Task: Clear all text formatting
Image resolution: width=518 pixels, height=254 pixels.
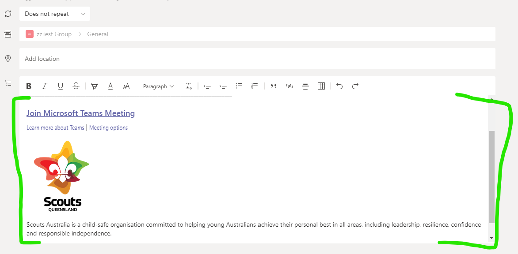Action: pos(189,86)
